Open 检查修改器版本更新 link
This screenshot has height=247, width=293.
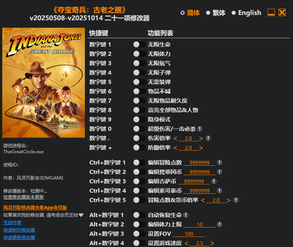(24, 197)
